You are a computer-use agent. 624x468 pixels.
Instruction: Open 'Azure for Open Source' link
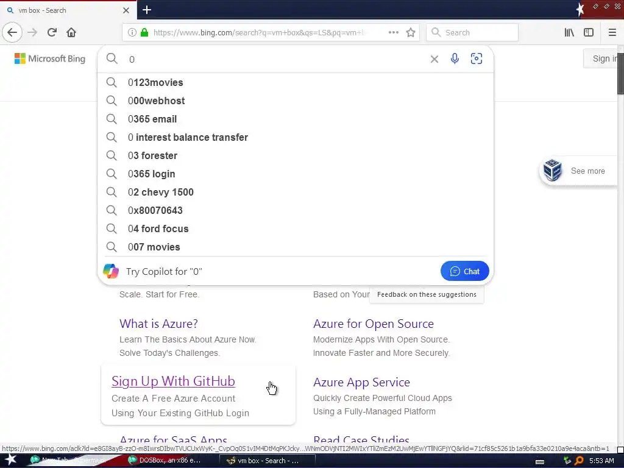pos(374,324)
